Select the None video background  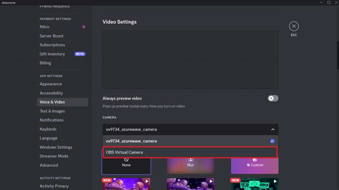tap(126, 166)
